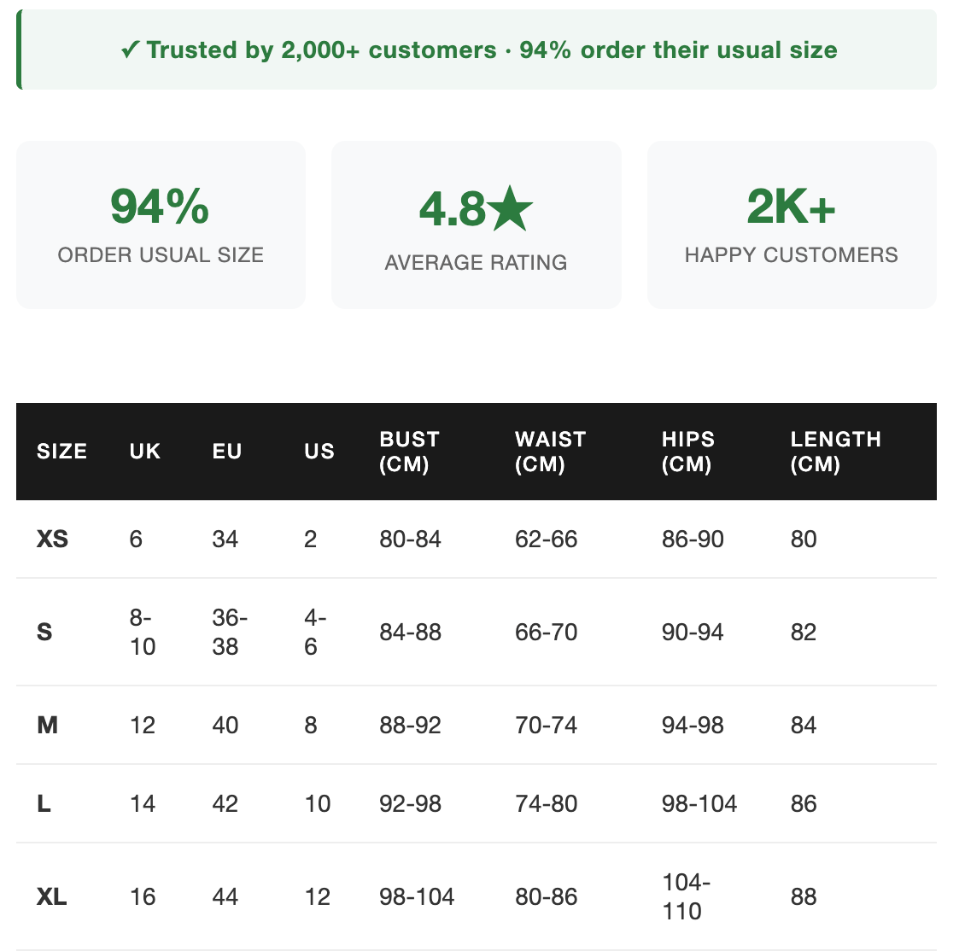Click the LENGTH (CM) column header
Image resolution: width=965 pixels, height=951 pixels.
click(835, 452)
